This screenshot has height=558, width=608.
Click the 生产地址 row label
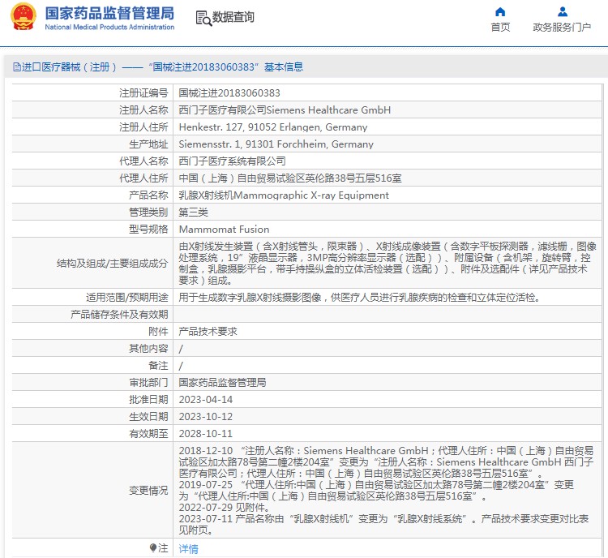coord(148,144)
